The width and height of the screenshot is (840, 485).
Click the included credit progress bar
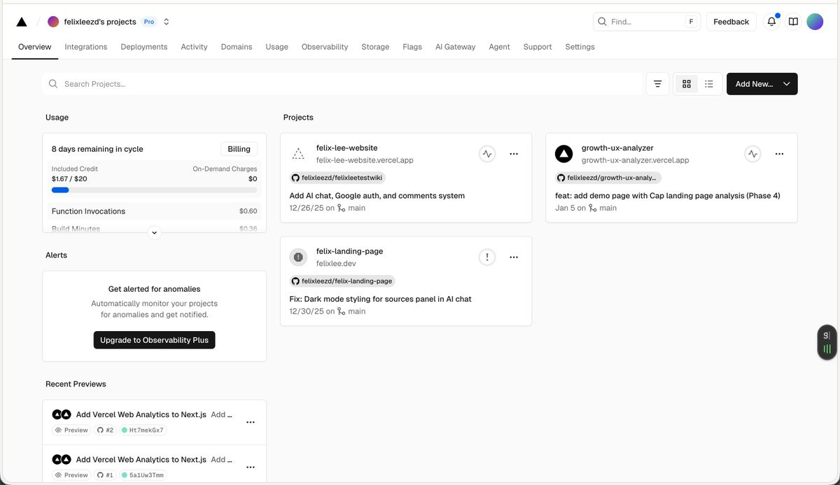point(154,190)
